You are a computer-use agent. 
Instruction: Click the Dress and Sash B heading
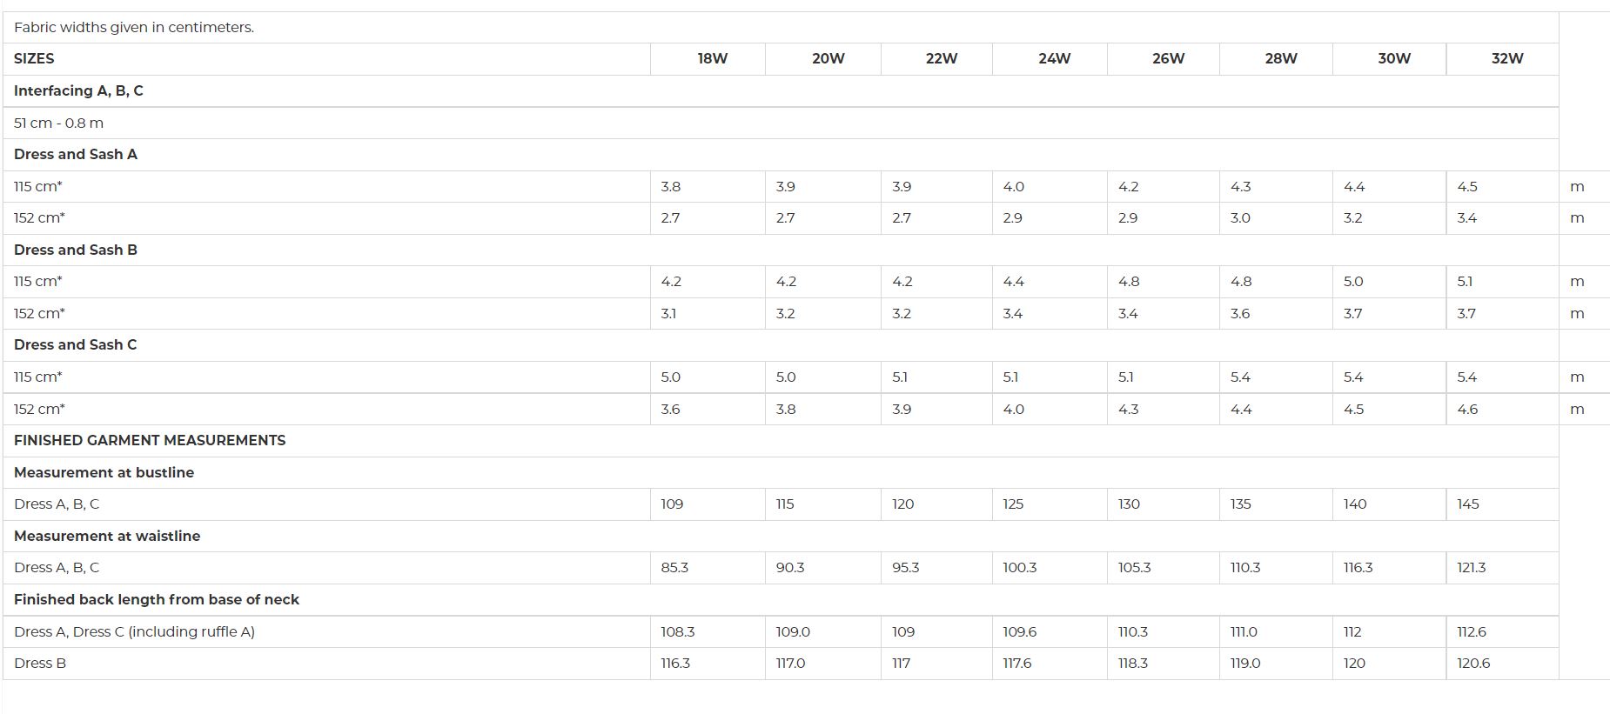[x=76, y=250]
